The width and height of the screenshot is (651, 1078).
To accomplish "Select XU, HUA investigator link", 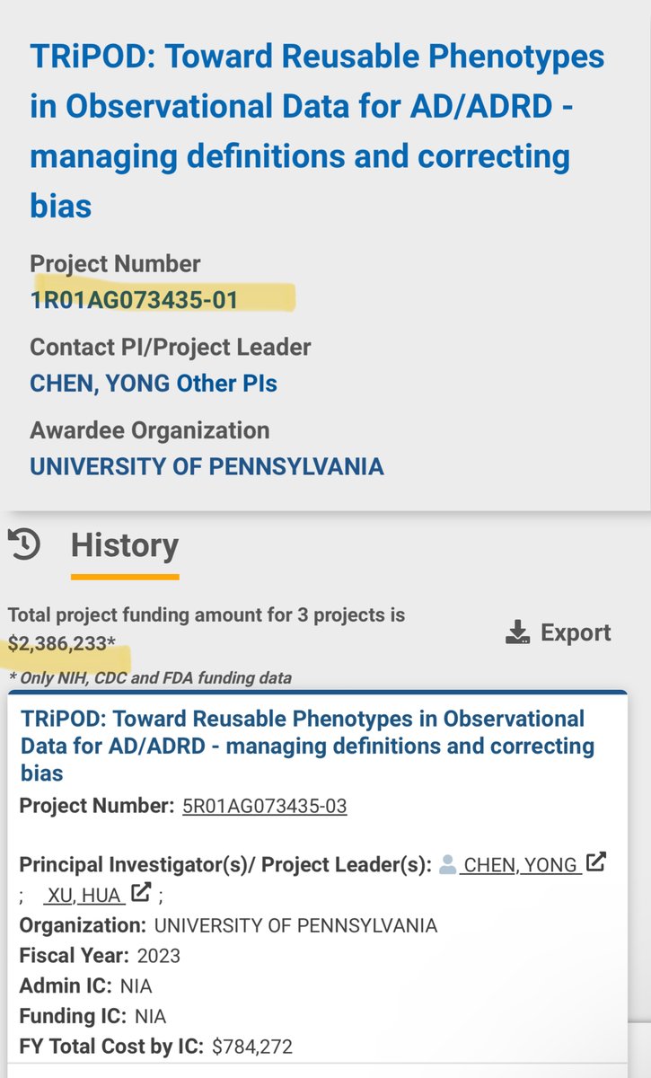I will point(84,895).
